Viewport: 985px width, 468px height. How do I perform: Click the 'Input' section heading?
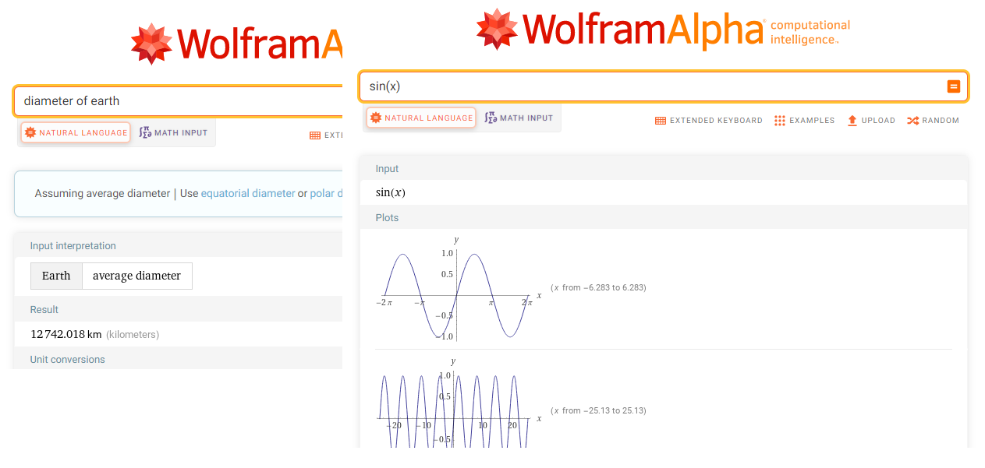click(x=387, y=169)
